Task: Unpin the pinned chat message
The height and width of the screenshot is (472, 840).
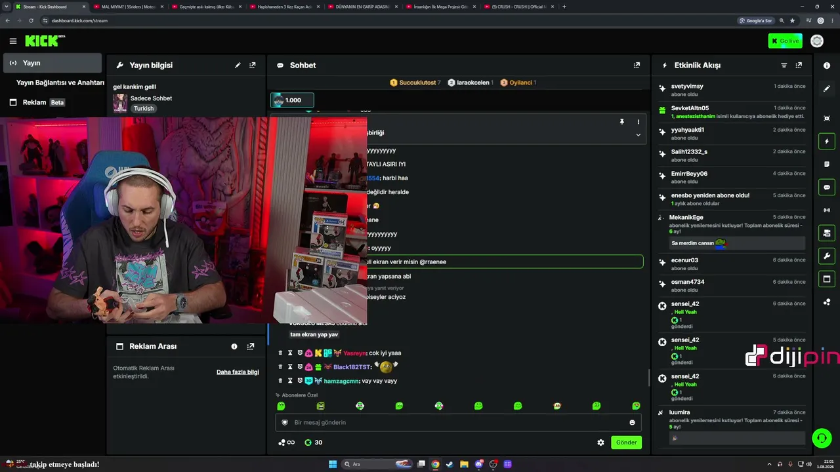Action: [622, 122]
